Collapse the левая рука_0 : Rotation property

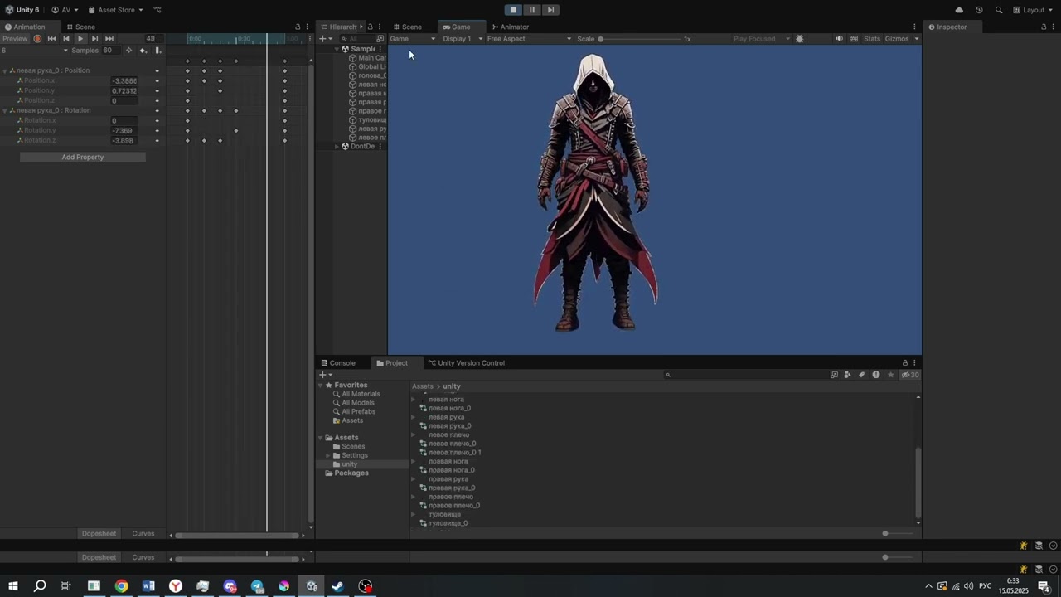tap(5, 110)
